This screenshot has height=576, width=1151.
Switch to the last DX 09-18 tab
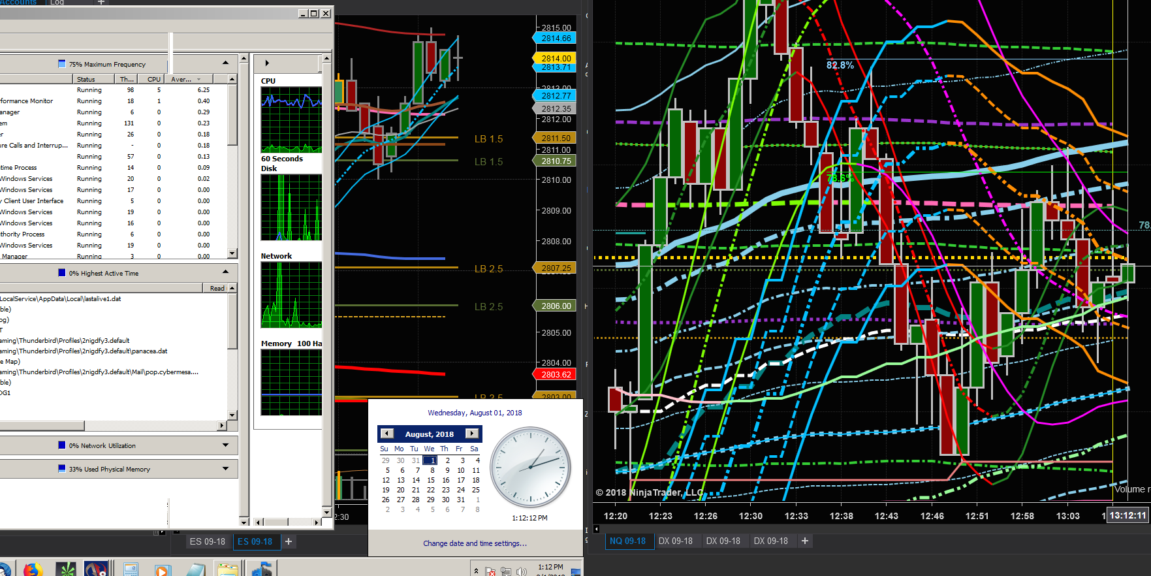pos(771,541)
